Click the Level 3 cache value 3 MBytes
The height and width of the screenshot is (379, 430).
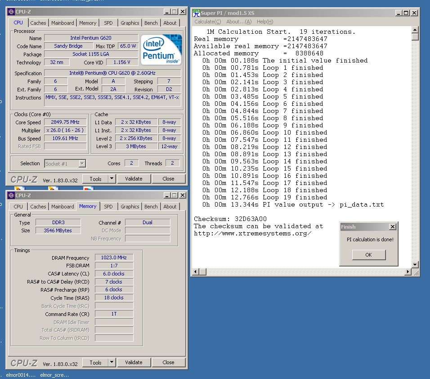click(x=136, y=146)
